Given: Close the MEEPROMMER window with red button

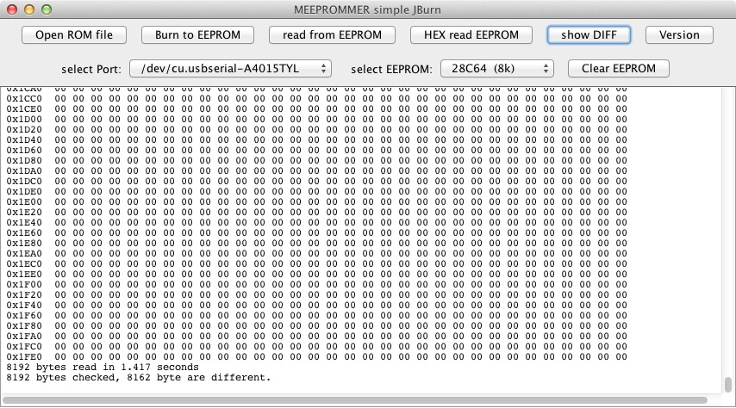Looking at the screenshot, I should pos(11,9).
